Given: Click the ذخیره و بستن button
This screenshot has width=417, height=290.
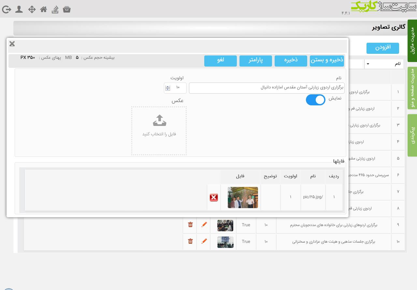Looking at the screenshot, I should (x=327, y=61).
